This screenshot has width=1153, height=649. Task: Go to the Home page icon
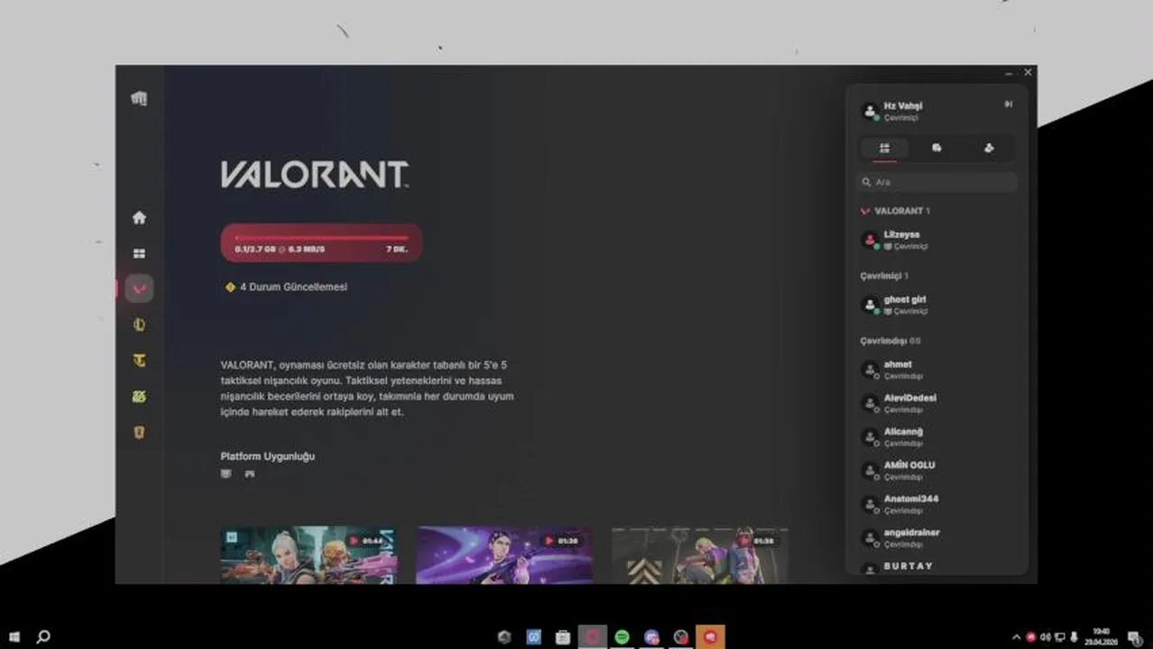(139, 217)
